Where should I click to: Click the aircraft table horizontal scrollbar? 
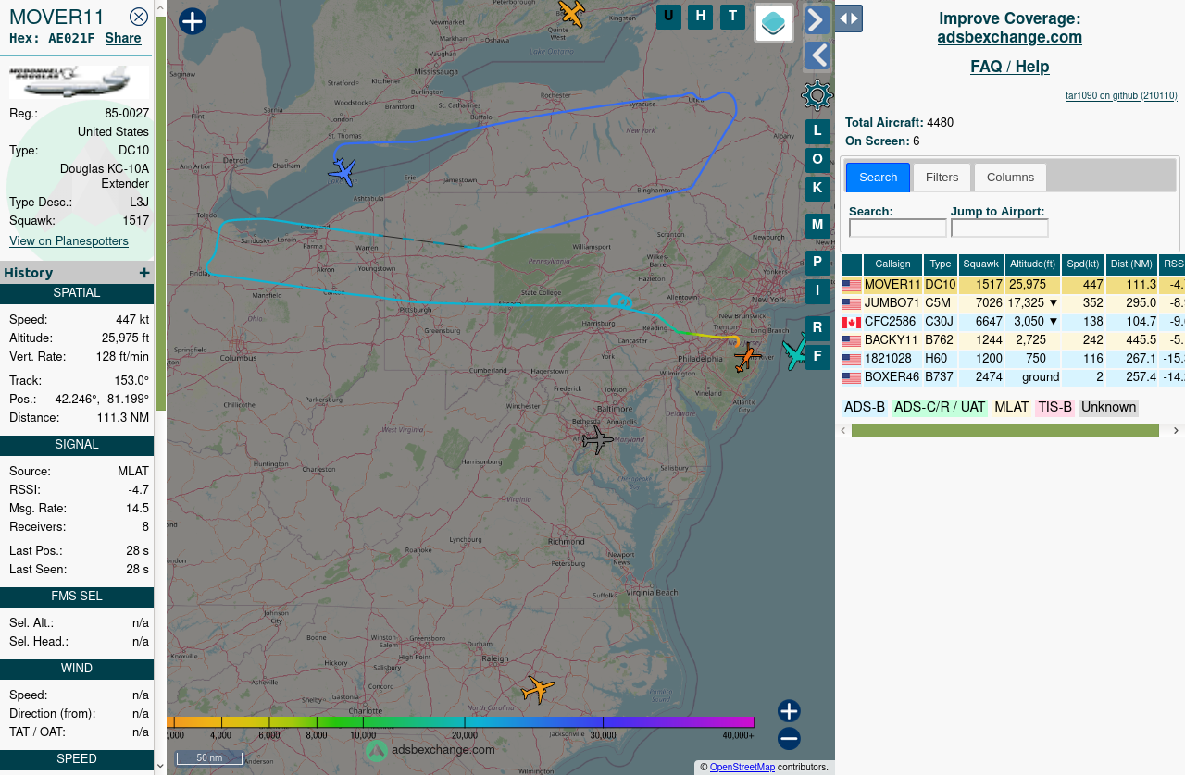coord(1004,431)
